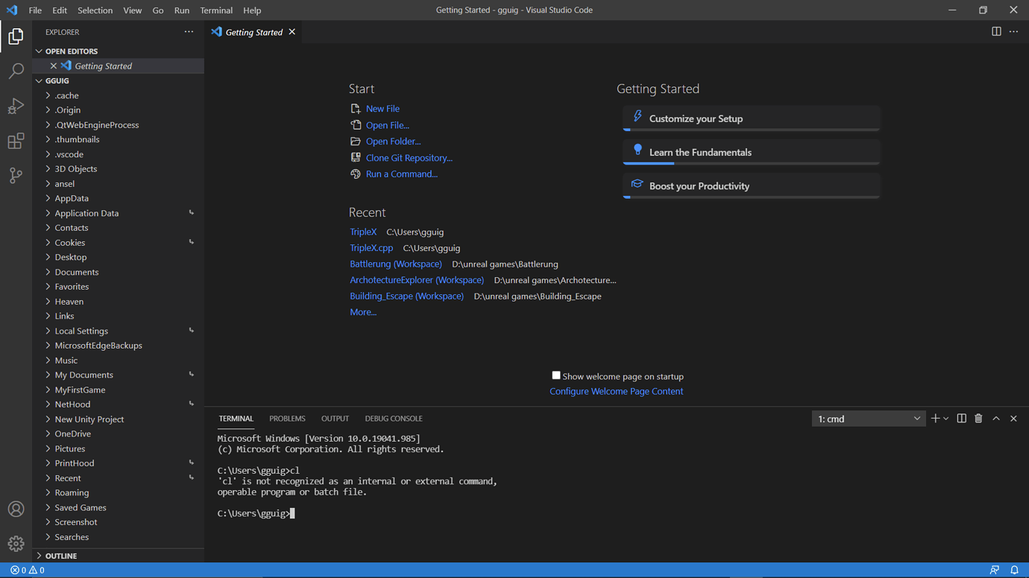Open Run and Debug view icon
Viewport: 1029px width, 578px height.
[16, 107]
